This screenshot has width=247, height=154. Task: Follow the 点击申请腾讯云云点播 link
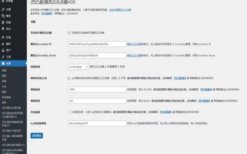[x=120, y=10]
